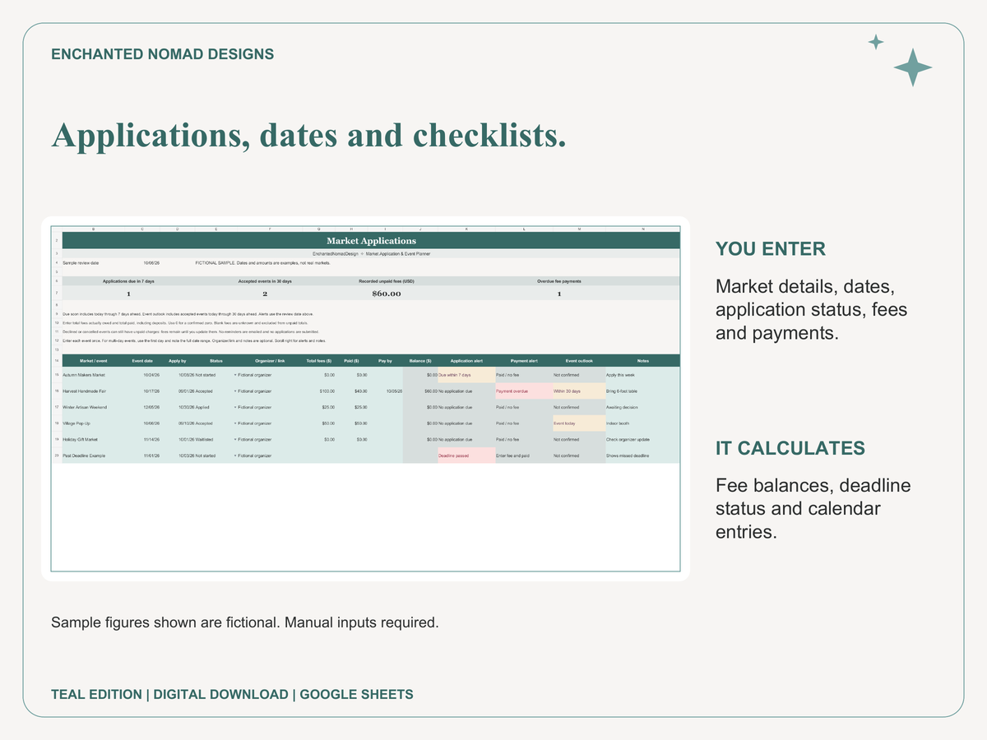Select the Due within 7 days alert cell
The image size is (987, 740).
tap(466, 375)
